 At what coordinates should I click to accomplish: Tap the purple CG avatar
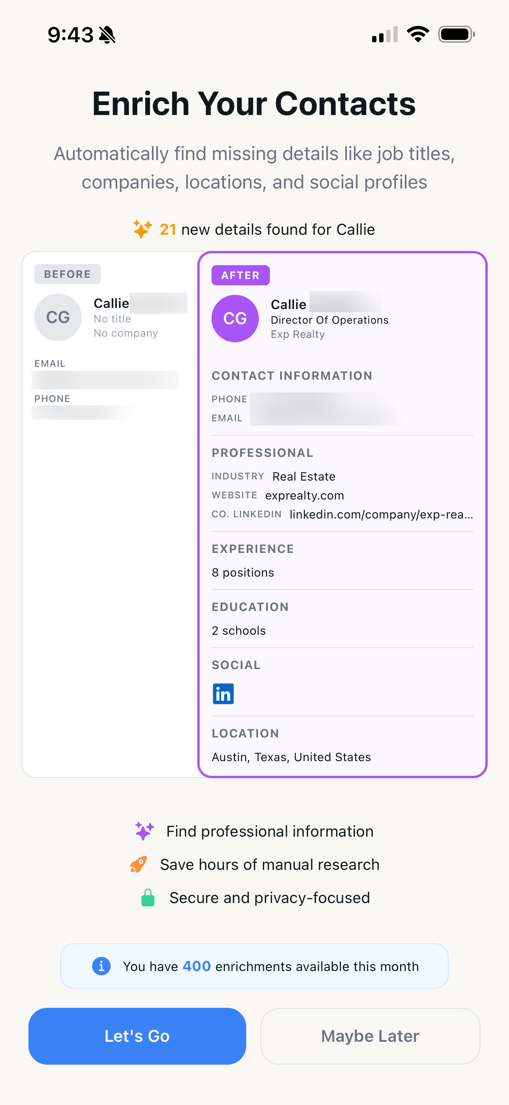click(235, 318)
